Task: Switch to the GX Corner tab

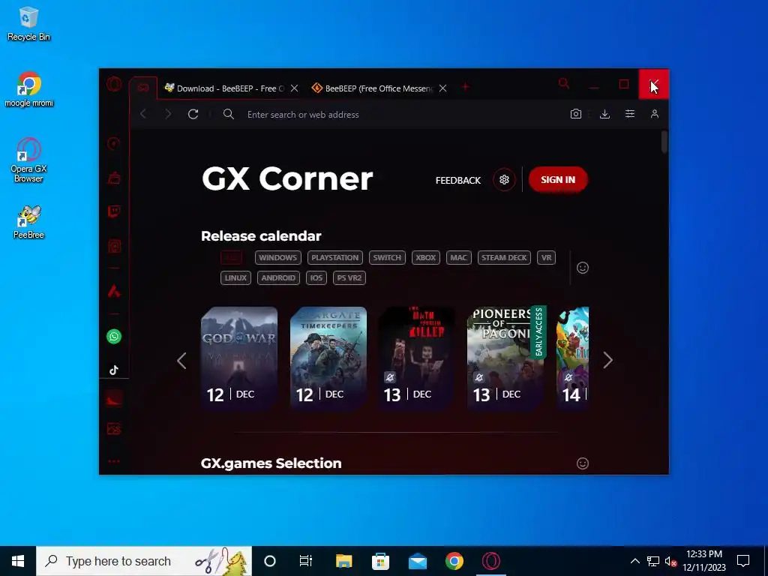Action: pos(143,88)
